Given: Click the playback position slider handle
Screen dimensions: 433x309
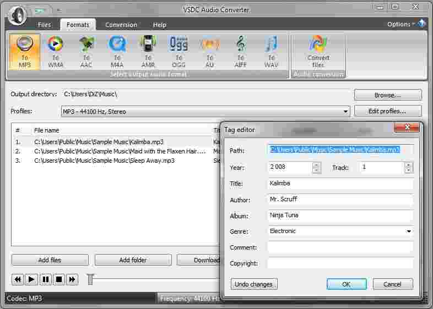Looking at the screenshot, I should click(x=90, y=279).
